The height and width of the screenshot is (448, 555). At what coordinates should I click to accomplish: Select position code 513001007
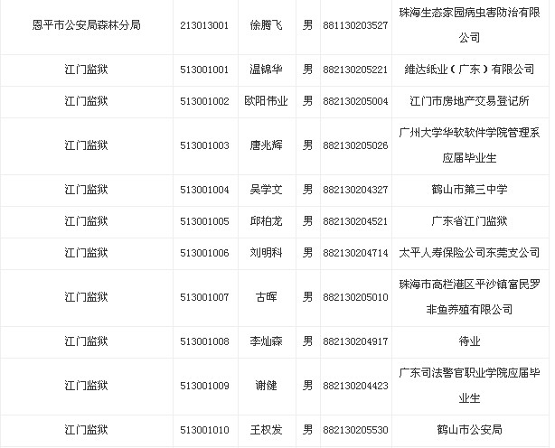[x=205, y=297]
